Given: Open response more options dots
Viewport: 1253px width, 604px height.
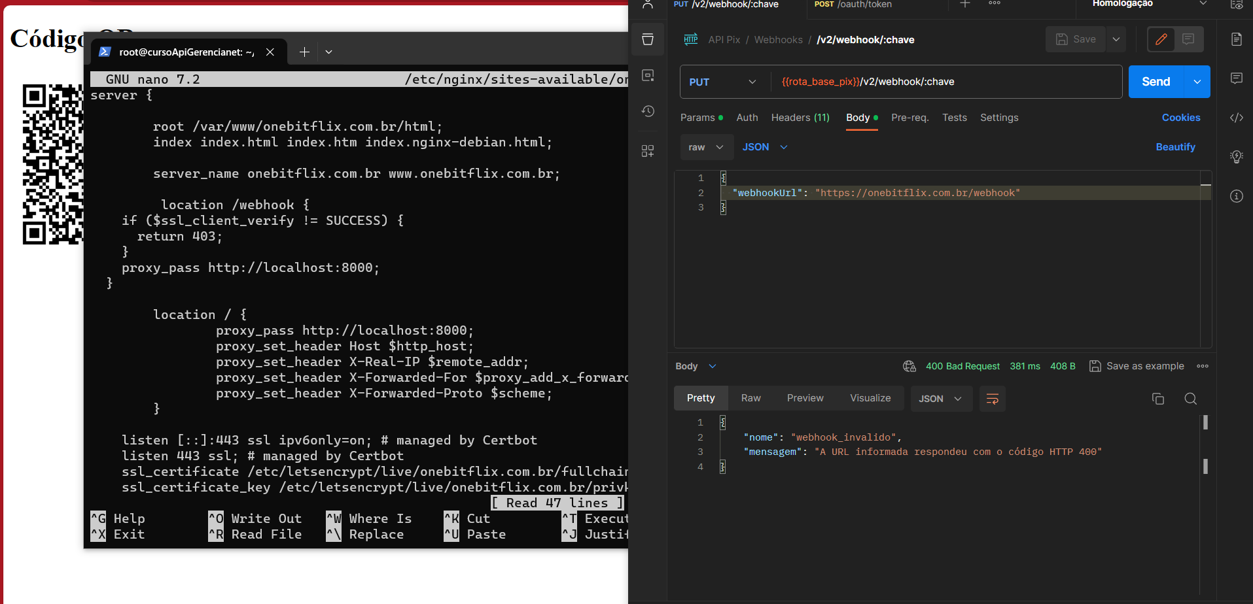Looking at the screenshot, I should [1203, 366].
